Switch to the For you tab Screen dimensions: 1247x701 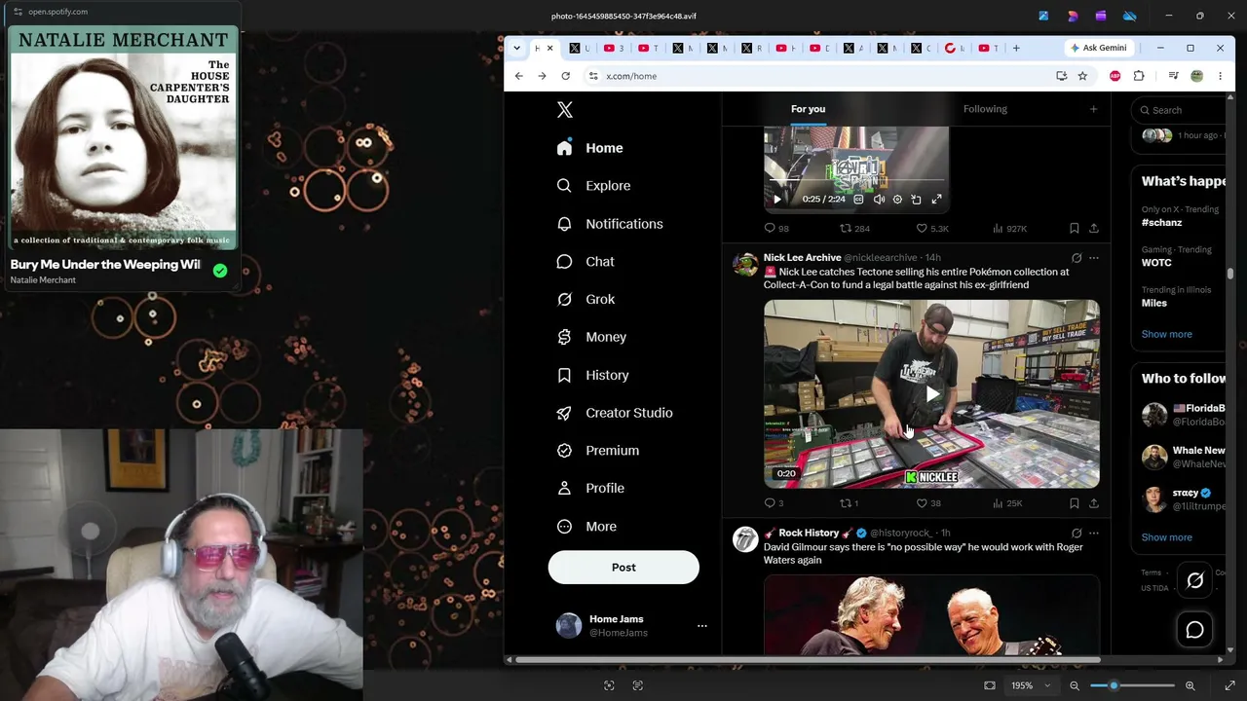coord(808,109)
